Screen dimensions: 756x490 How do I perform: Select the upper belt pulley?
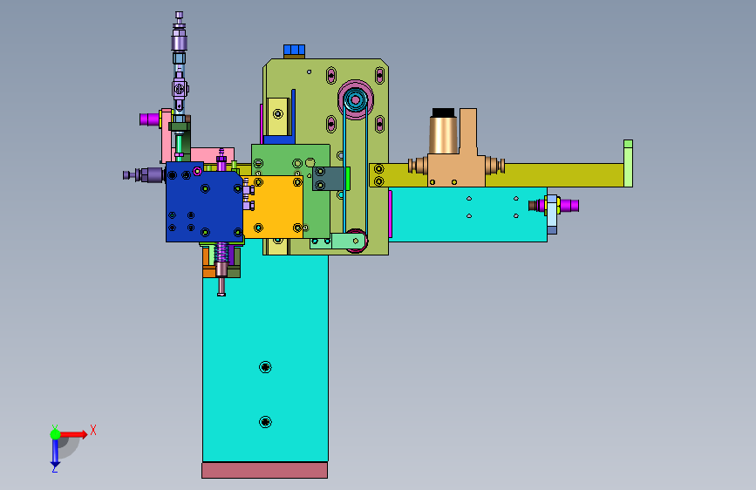(356, 100)
